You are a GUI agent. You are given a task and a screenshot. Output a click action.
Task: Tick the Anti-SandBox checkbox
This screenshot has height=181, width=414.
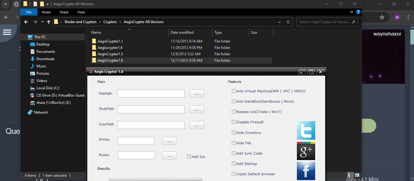pyautogui.click(x=234, y=101)
